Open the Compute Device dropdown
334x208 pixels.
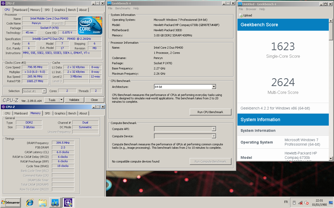pos(214,136)
